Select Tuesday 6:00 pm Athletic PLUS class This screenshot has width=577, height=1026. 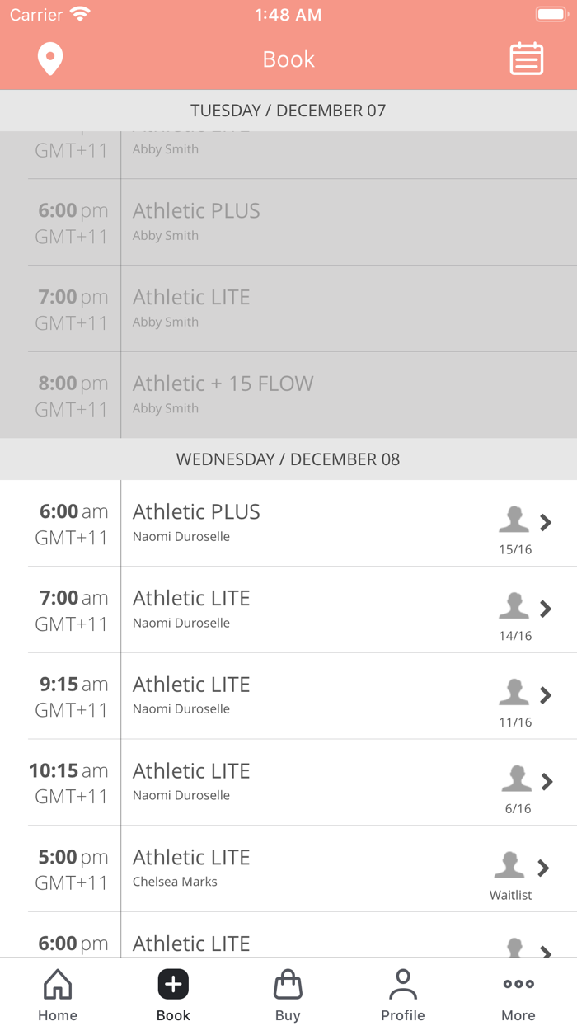coord(288,222)
